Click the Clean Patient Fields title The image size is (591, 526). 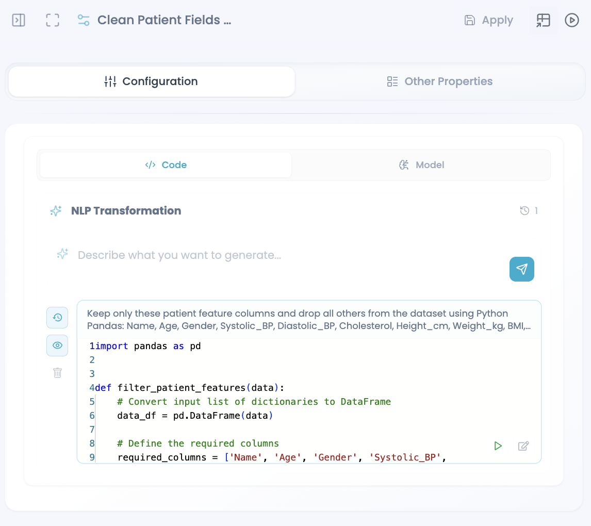pyautogui.click(x=165, y=20)
